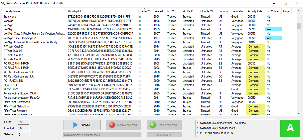The height and width of the screenshot is (140, 303).
Task: Toggle enabled indicator for ACCVRAIZ1 row
Action: coord(139,89)
